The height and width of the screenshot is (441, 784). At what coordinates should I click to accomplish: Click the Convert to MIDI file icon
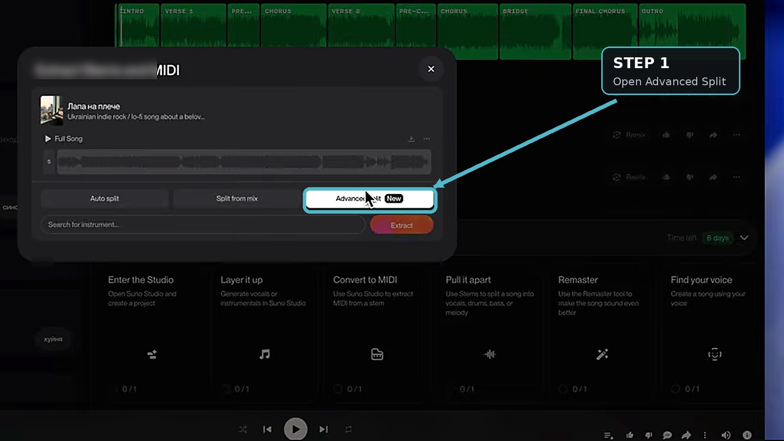(377, 354)
